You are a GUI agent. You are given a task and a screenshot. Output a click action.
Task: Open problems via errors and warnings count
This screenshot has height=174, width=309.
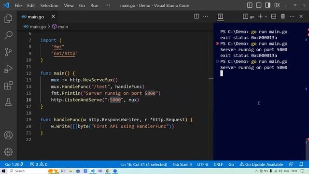pyautogui.click(x=39, y=164)
